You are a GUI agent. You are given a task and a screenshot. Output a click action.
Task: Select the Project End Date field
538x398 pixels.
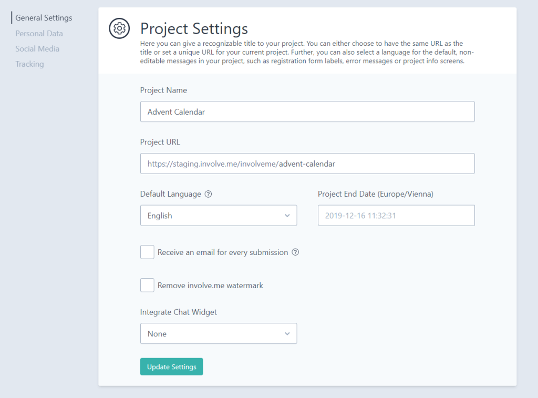(396, 216)
